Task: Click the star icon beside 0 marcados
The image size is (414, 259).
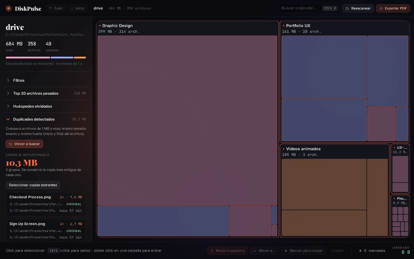Action: (x=360, y=251)
